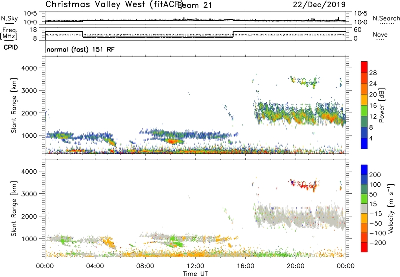The width and height of the screenshot is (400, 277).
Task: Click the 'Time UT' axis label
Action: pos(195,274)
